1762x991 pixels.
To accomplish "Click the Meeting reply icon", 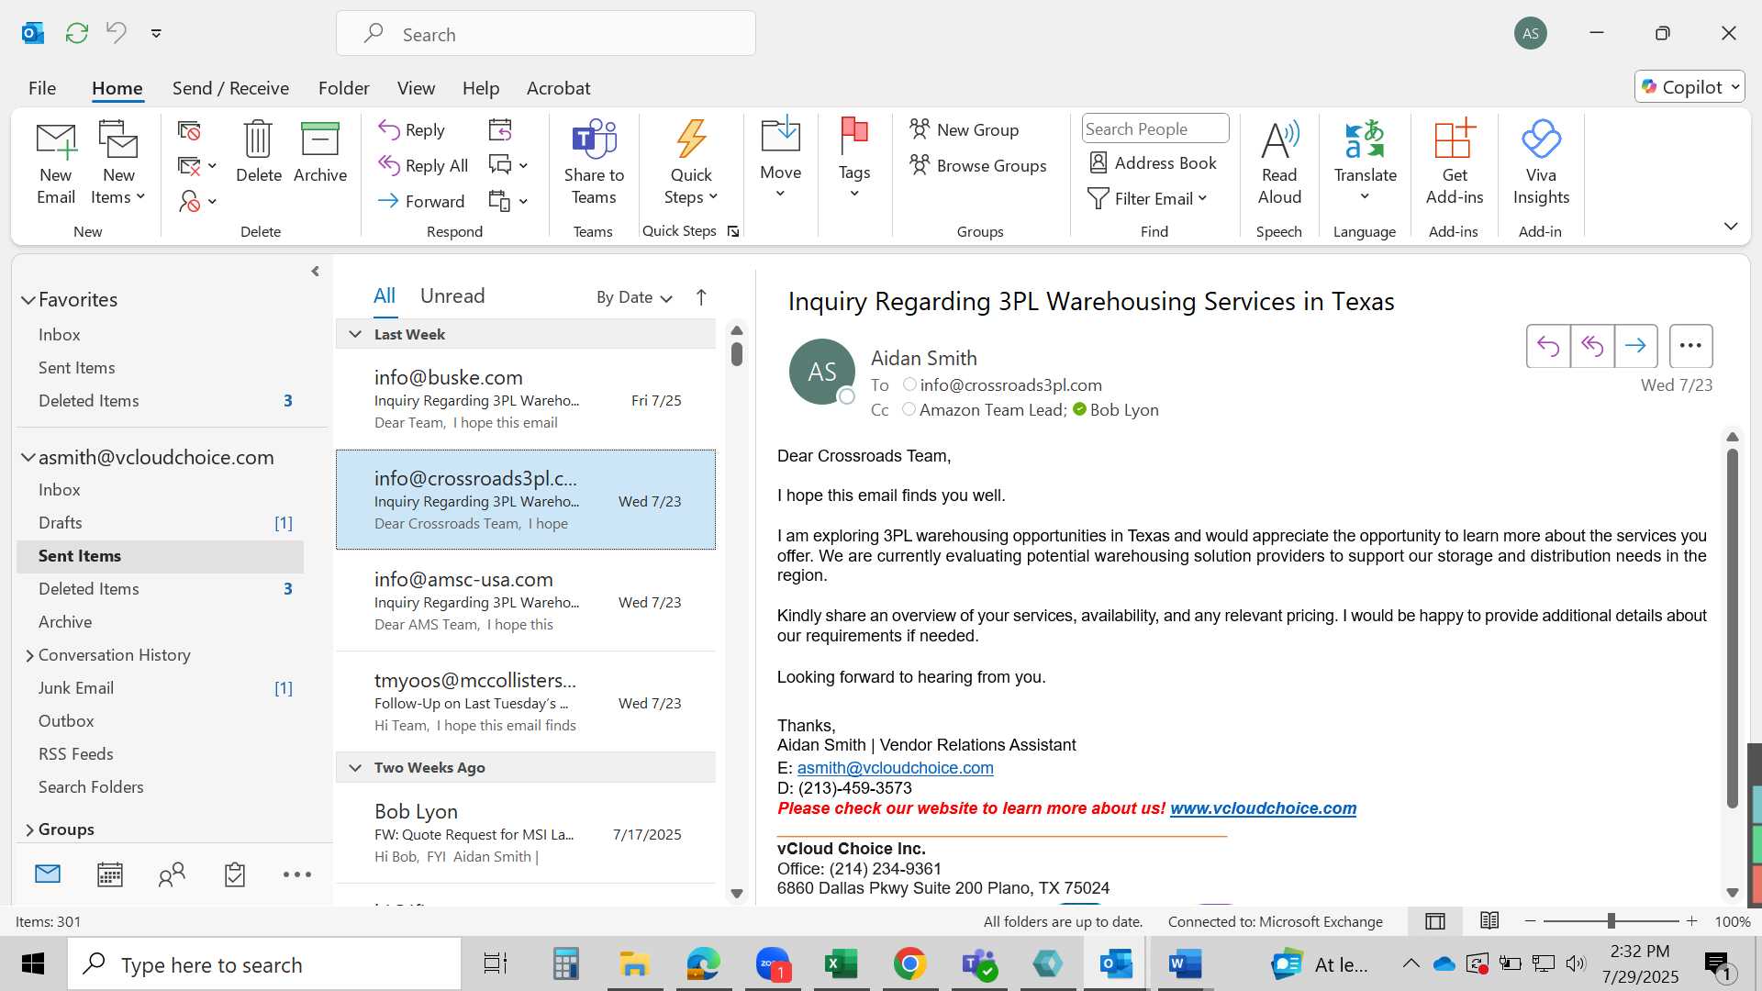I will (500, 129).
